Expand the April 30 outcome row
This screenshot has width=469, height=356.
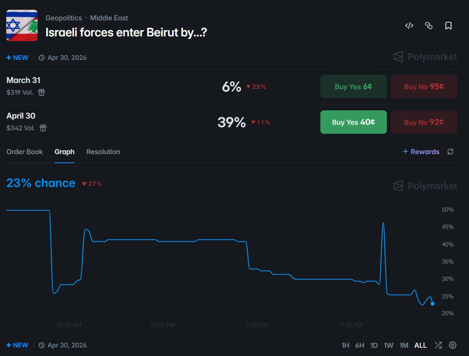[117, 122]
